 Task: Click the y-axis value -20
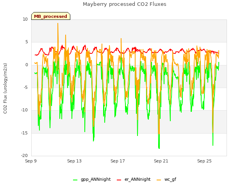tap(25, 155)
